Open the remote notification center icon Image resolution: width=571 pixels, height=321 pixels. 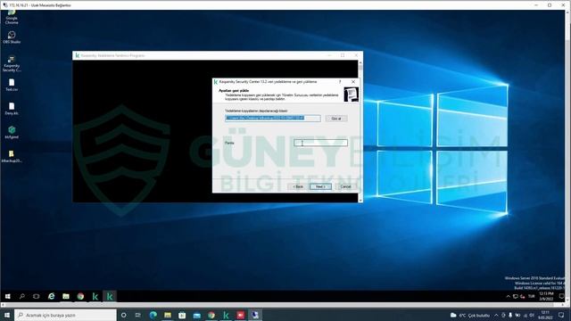pos(562,297)
